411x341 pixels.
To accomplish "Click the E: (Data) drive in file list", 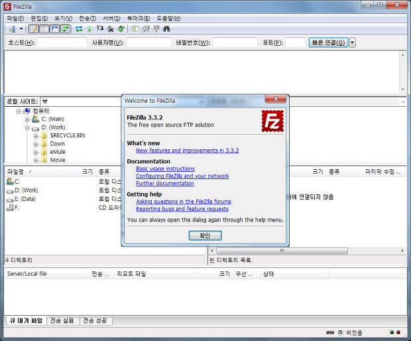I will point(21,199).
